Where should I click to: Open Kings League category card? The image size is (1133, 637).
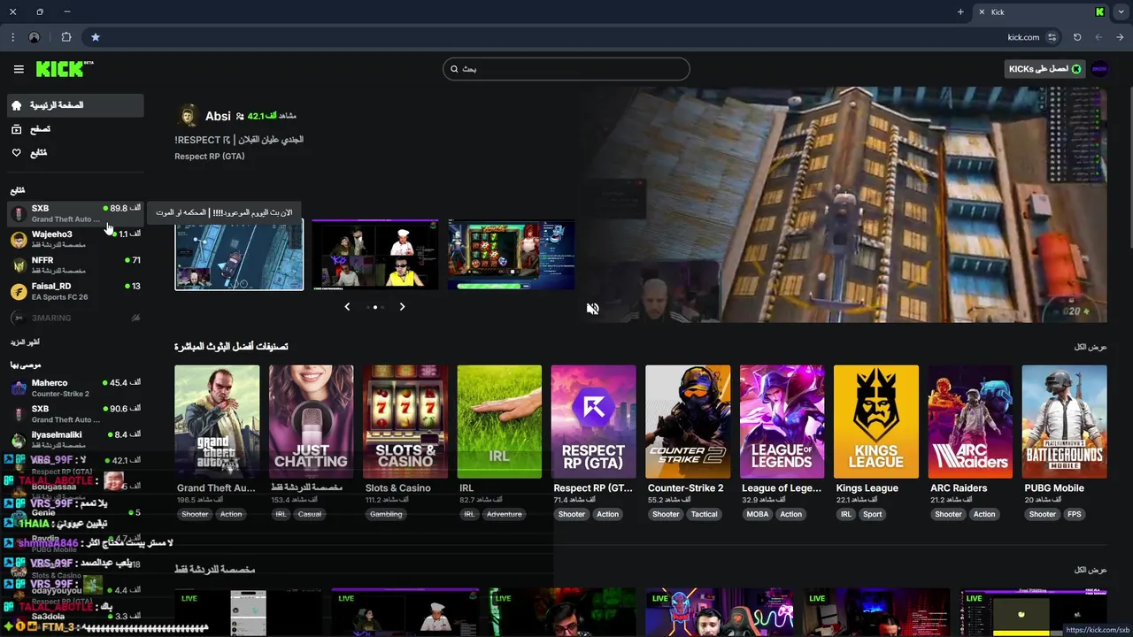coord(876,422)
